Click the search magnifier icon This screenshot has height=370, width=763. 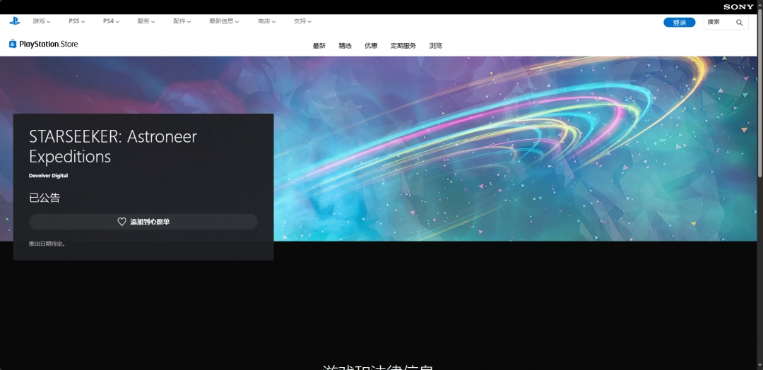click(x=739, y=23)
